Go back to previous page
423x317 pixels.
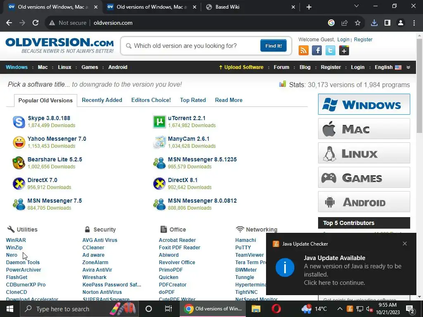point(9,23)
